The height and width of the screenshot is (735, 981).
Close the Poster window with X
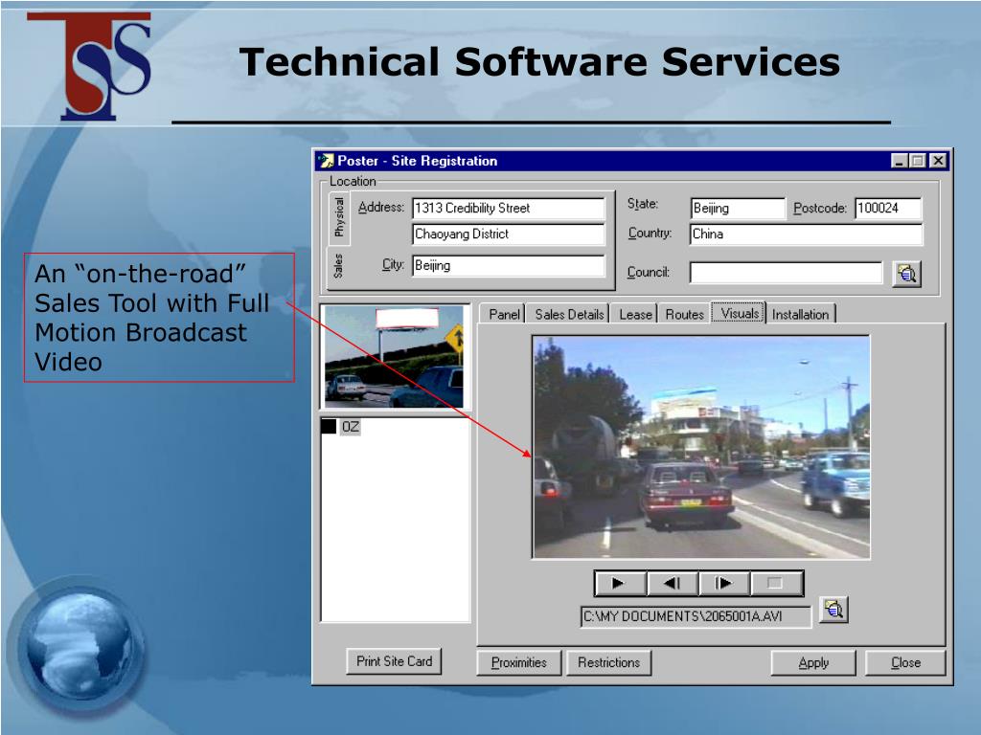[x=938, y=161]
